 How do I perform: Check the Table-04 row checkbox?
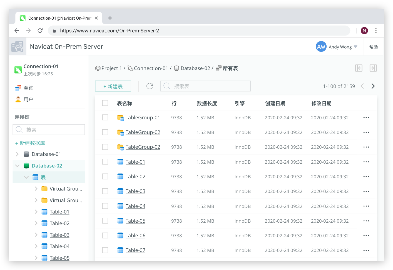(x=105, y=206)
